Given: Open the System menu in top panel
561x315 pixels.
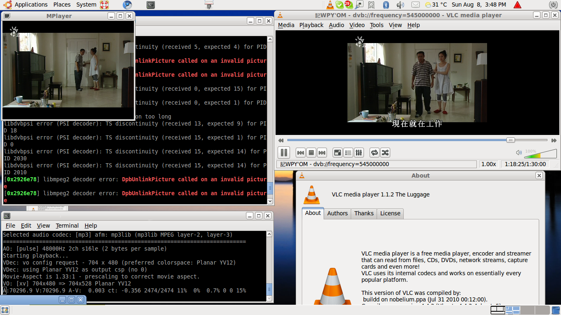Looking at the screenshot, I should pyautogui.click(x=86, y=5).
